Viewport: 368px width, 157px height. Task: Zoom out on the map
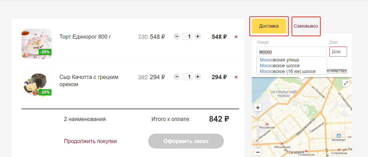[x=258, y=152]
